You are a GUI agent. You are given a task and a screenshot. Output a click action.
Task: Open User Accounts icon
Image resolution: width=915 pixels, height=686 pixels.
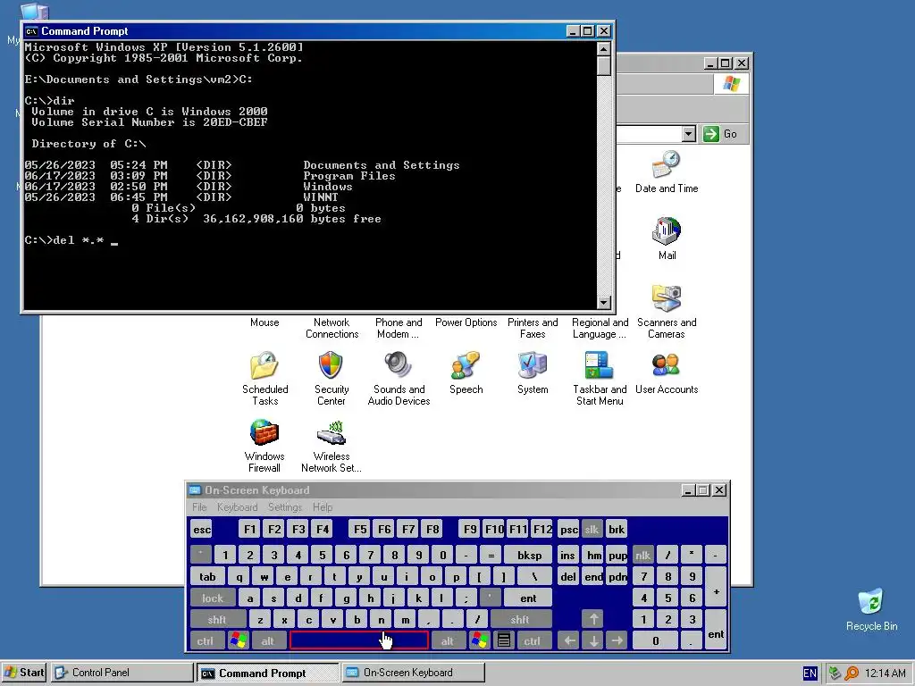tap(667, 372)
